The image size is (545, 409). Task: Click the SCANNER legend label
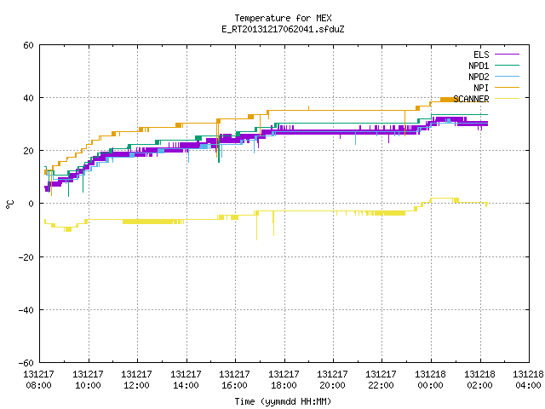(x=471, y=99)
